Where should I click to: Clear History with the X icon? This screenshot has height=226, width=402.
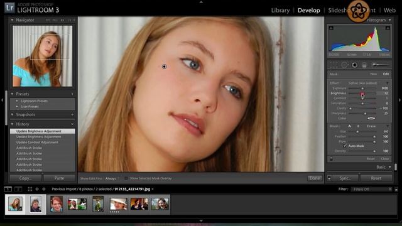[72, 124]
